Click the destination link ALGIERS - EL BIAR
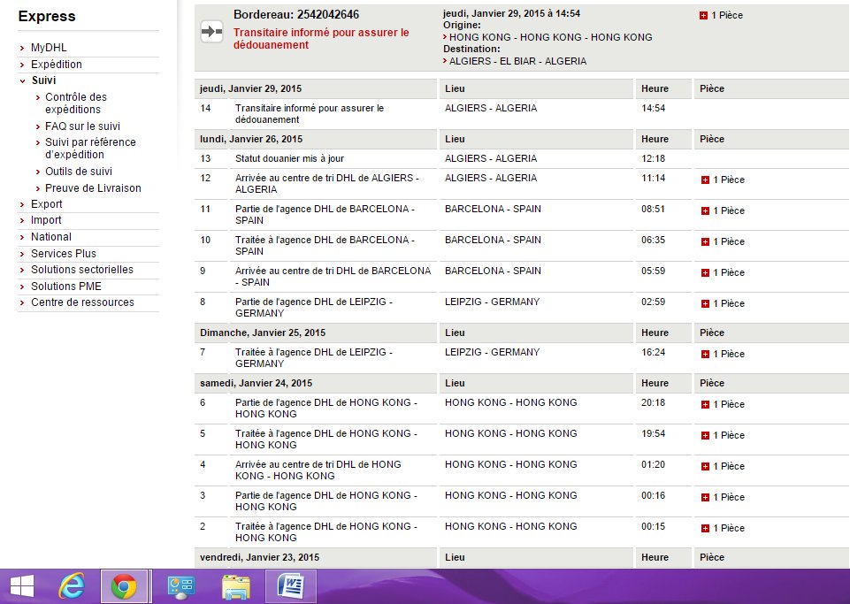 click(x=517, y=61)
